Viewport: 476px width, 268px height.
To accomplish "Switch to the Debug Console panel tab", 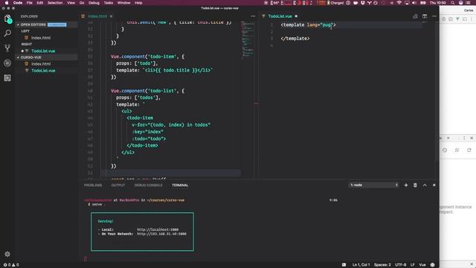I will (149, 185).
